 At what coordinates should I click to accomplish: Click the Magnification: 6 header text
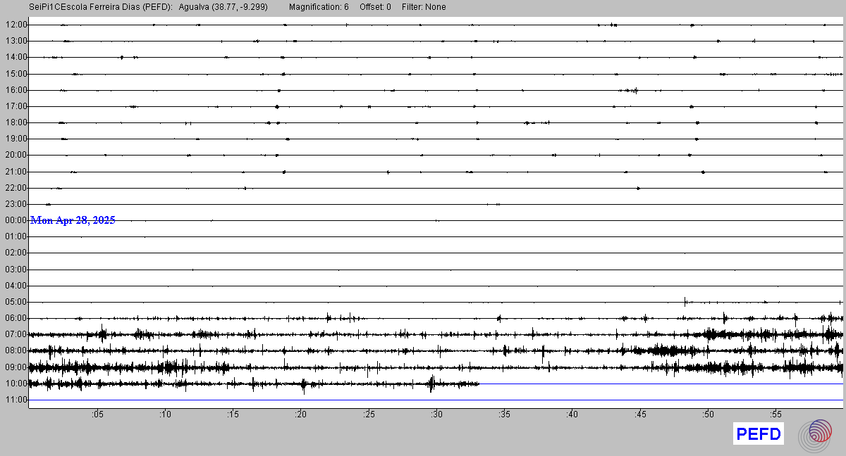coord(319,7)
